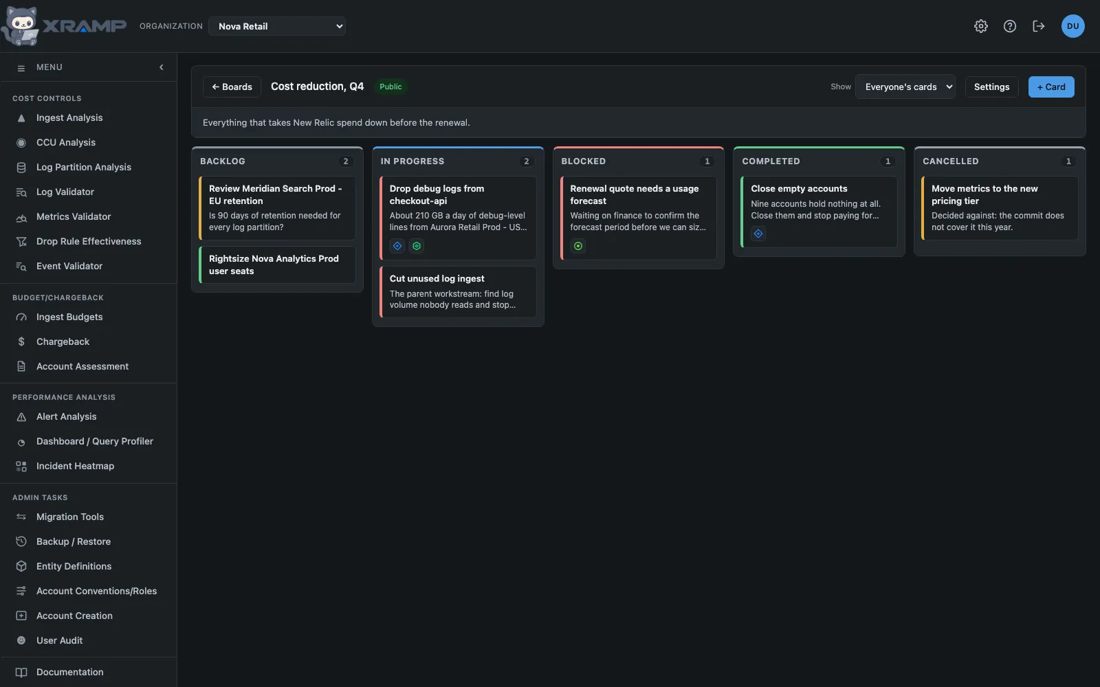Click Ingest Analysis sidebar icon
Screen dimensions: 1100x687
tap(21, 118)
